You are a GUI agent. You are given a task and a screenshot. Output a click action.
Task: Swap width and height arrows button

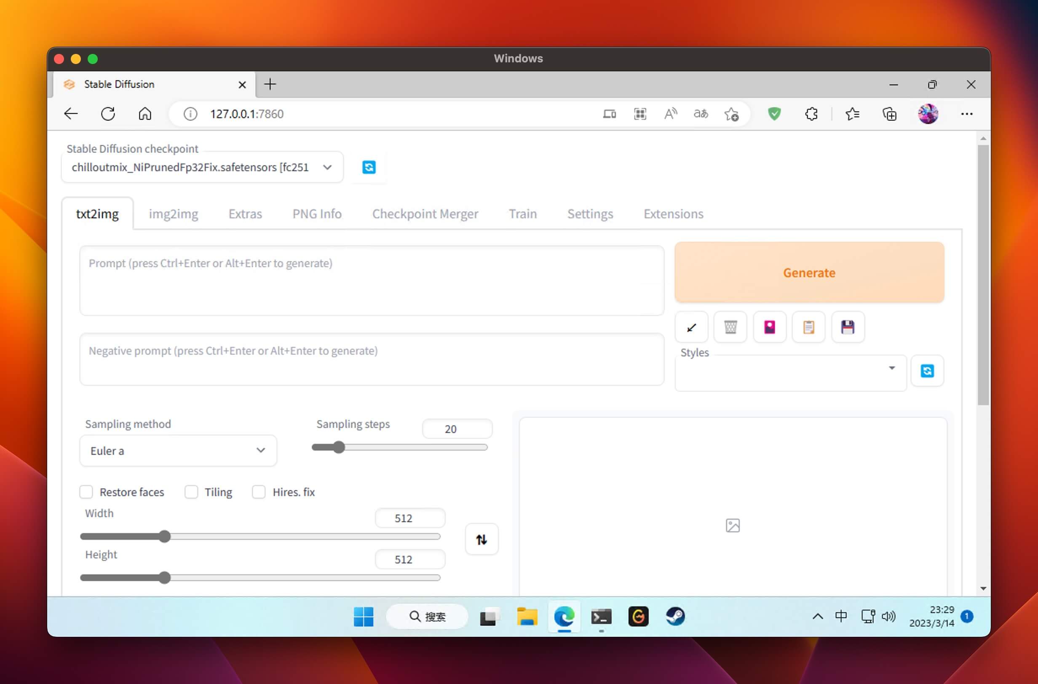click(x=481, y=540)
